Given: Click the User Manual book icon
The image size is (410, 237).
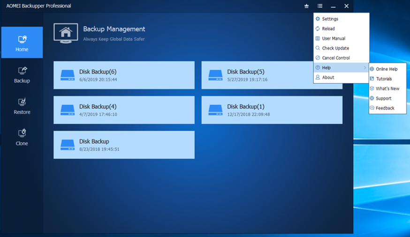Looking at the screenshot, I should (318, 38).
